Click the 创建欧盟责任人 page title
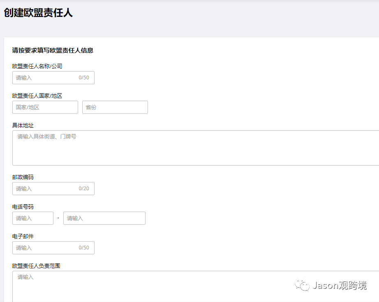This screenshot has height=302, width=379. [37, 13]
